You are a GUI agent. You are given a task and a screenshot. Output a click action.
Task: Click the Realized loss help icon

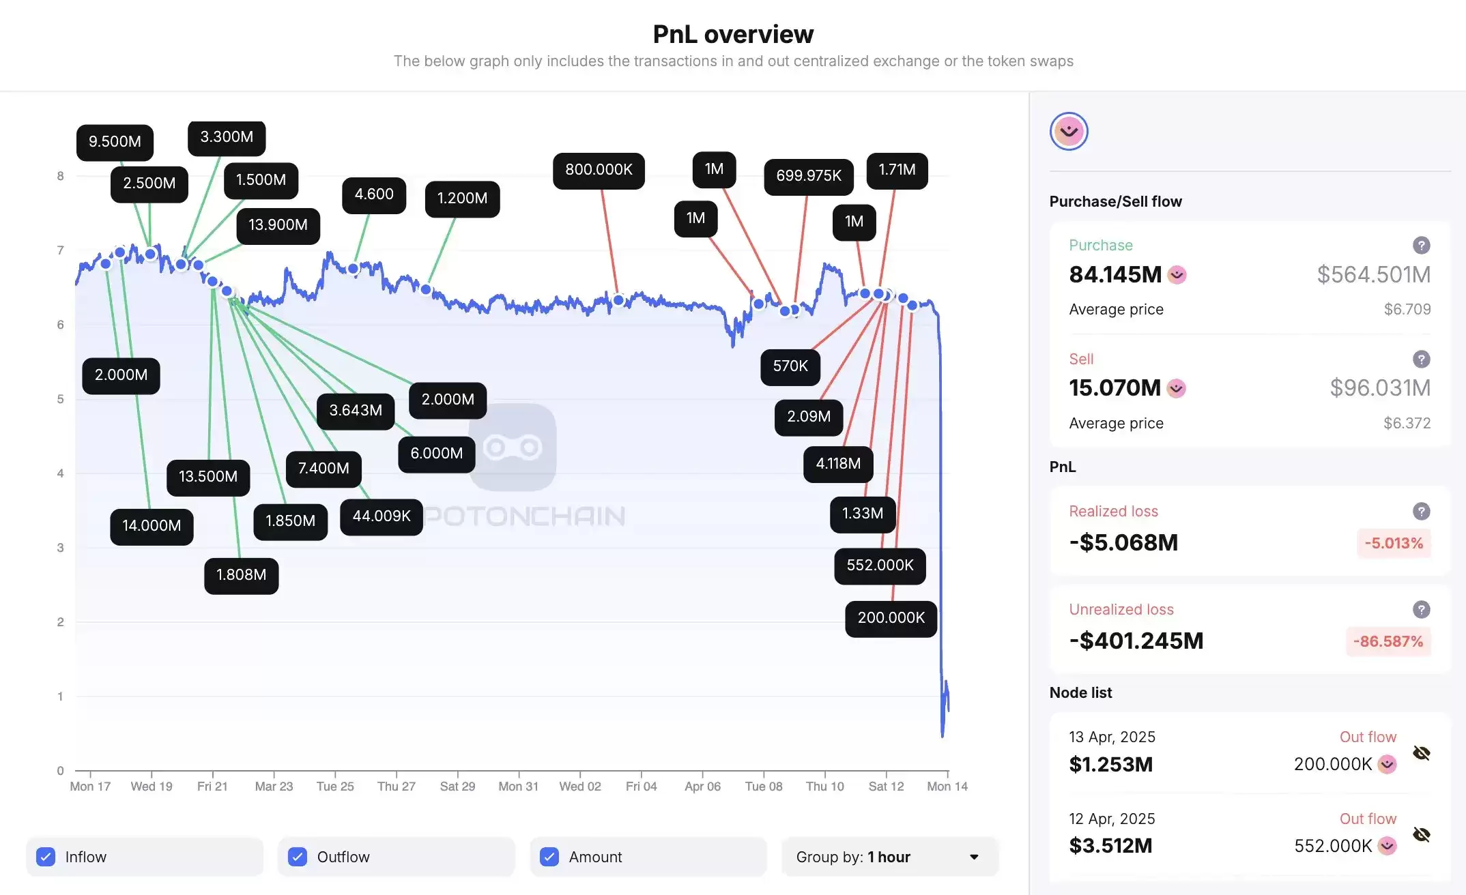coord(1421,511)
